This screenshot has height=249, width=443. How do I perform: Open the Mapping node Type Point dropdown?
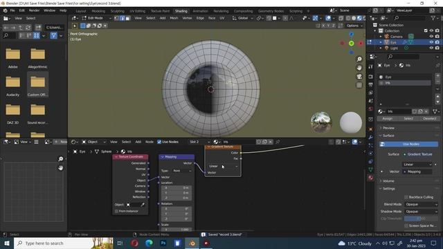tap(182, 171)
